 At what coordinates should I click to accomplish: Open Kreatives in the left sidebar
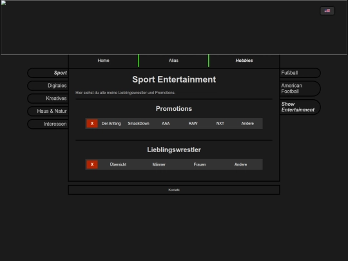48,99
